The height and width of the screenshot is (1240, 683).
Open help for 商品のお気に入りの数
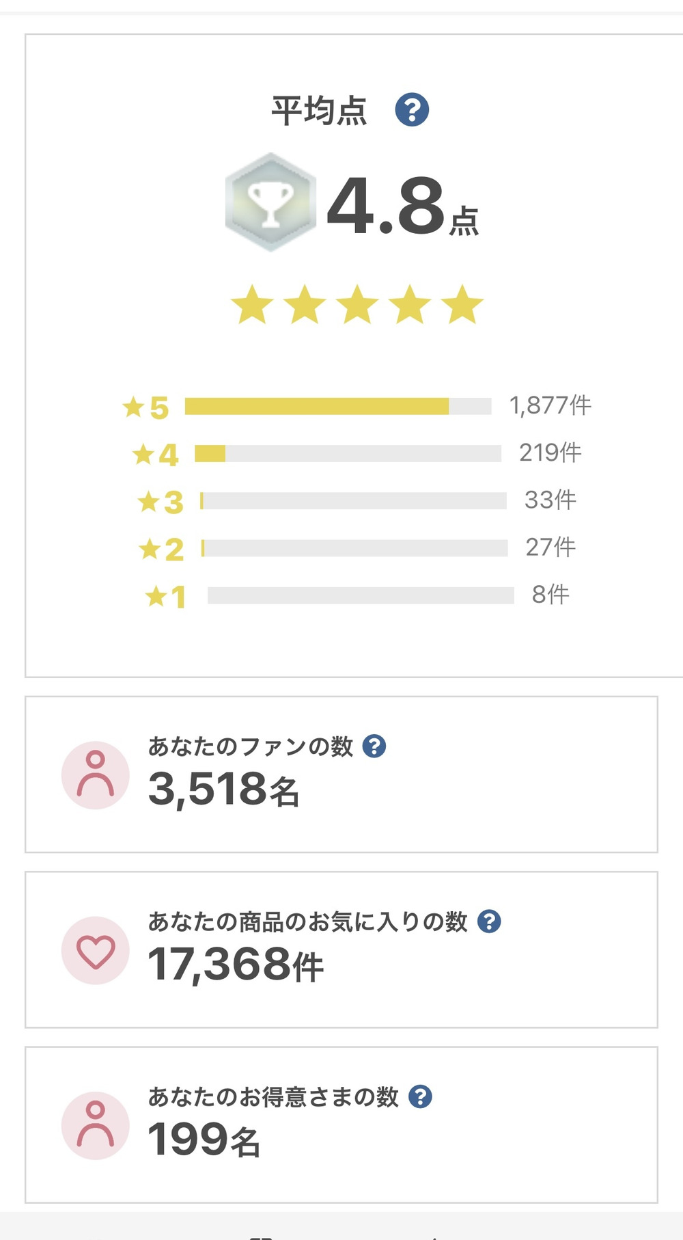489,921
